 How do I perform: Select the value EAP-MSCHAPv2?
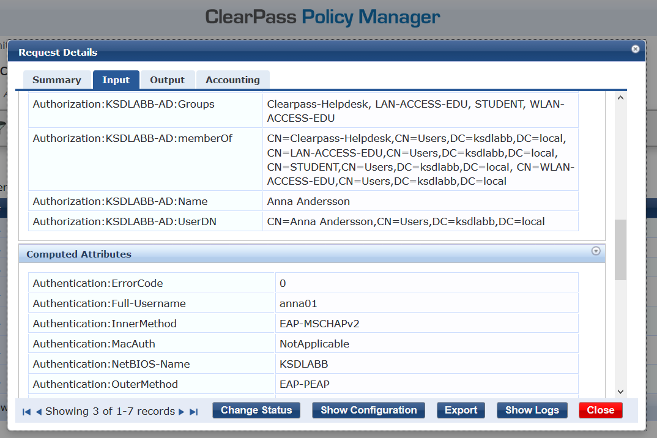pyautogui.click(x=319, y=324)
